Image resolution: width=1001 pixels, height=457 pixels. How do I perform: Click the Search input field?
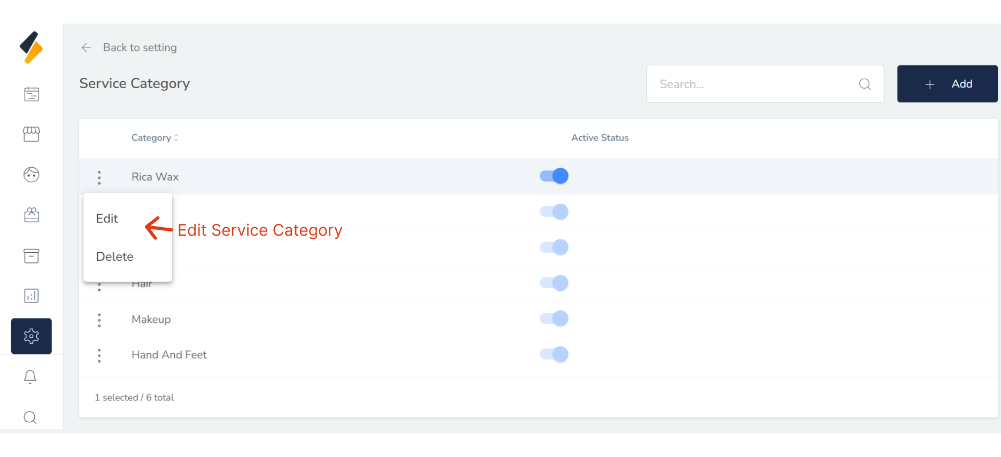(754, 84)
